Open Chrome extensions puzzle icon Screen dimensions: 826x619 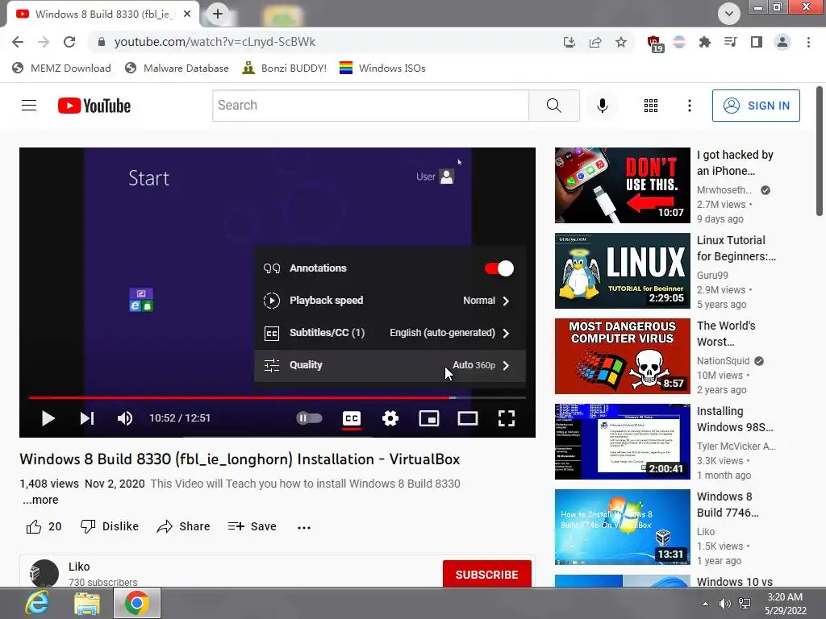pyautogui.click(x=704, y=42)
